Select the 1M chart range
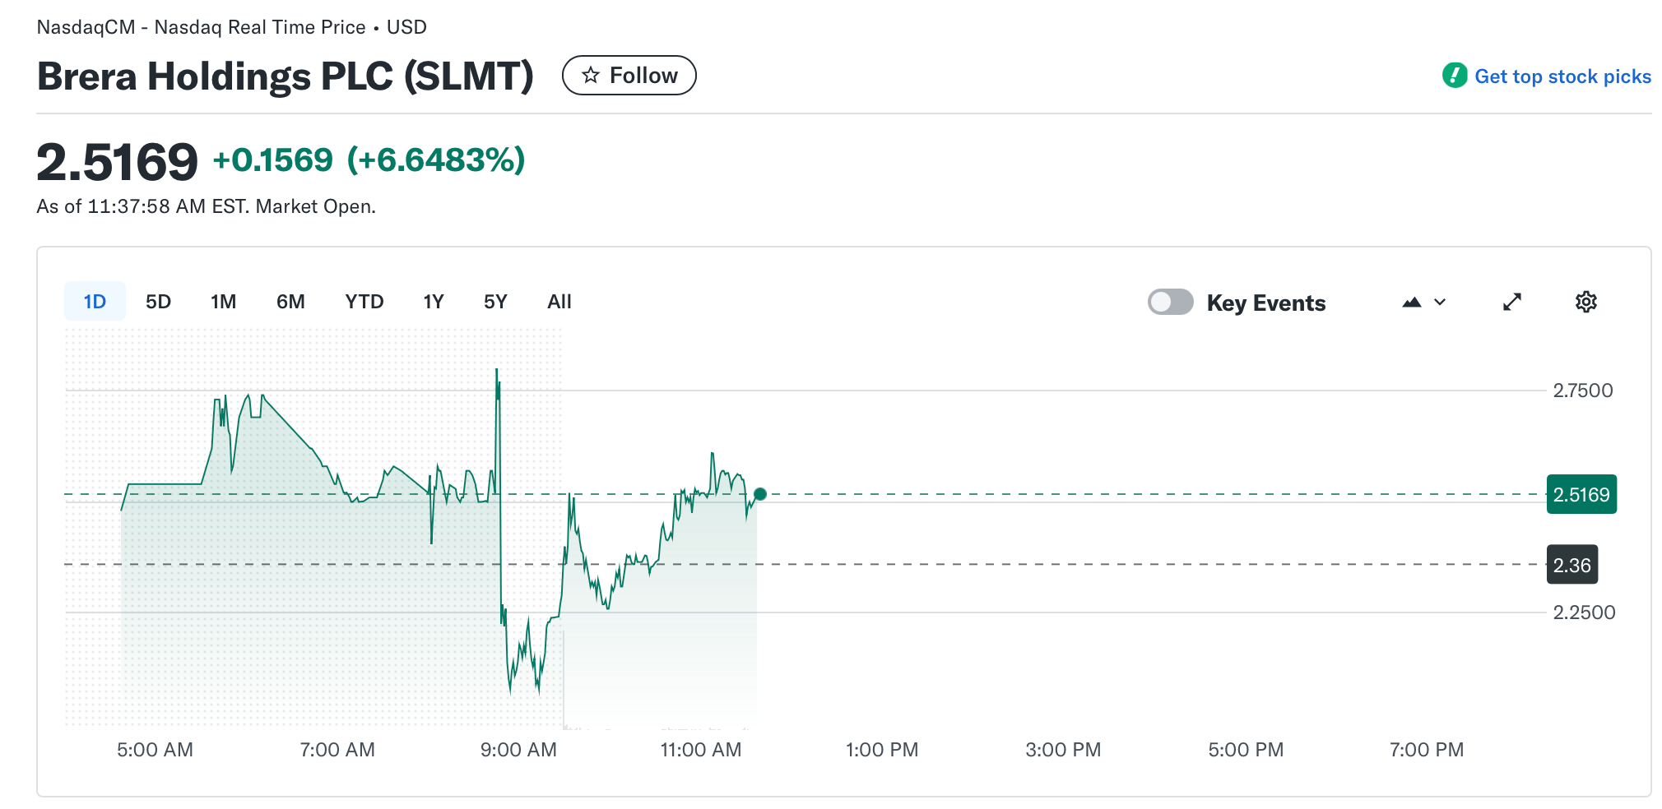The image size is (1662, 809). pos(223,301)
